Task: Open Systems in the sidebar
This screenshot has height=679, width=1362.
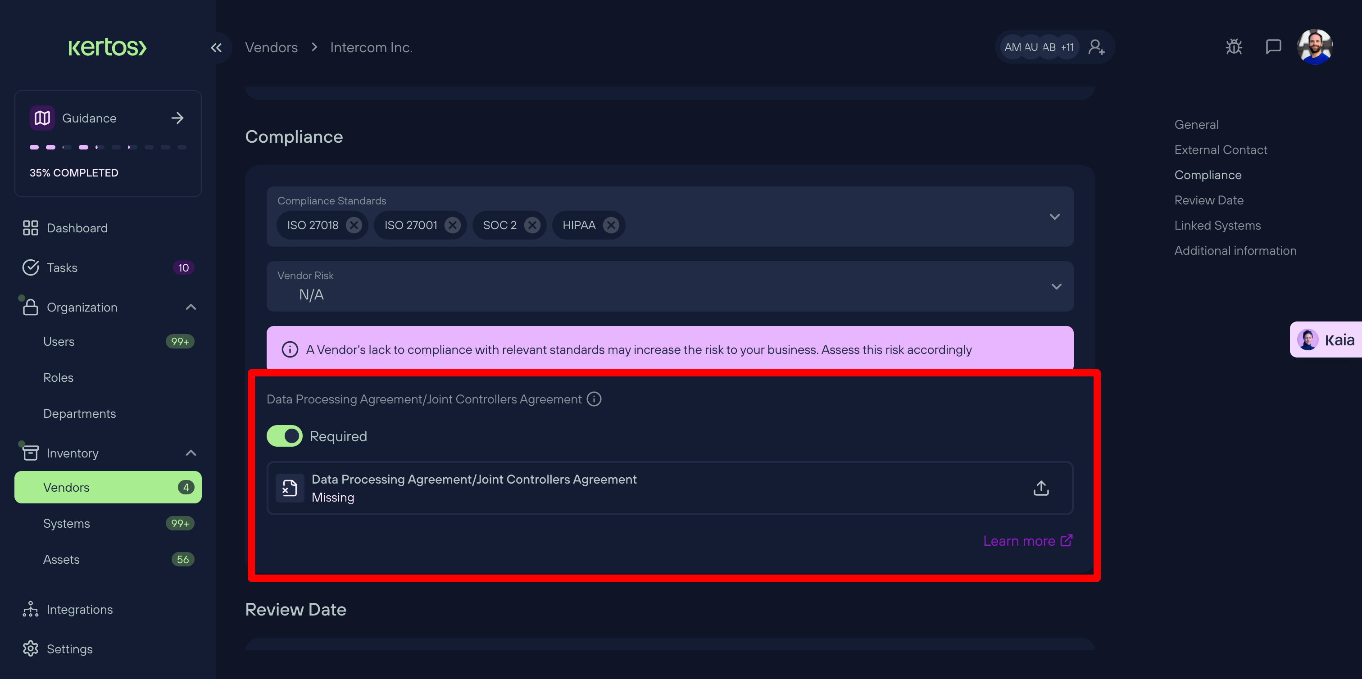Action: click(x=67, y=523)
